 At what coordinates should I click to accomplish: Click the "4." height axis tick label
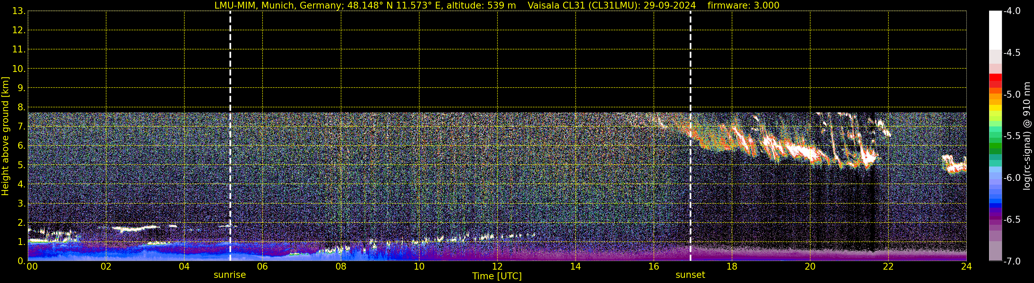[21, 184]
